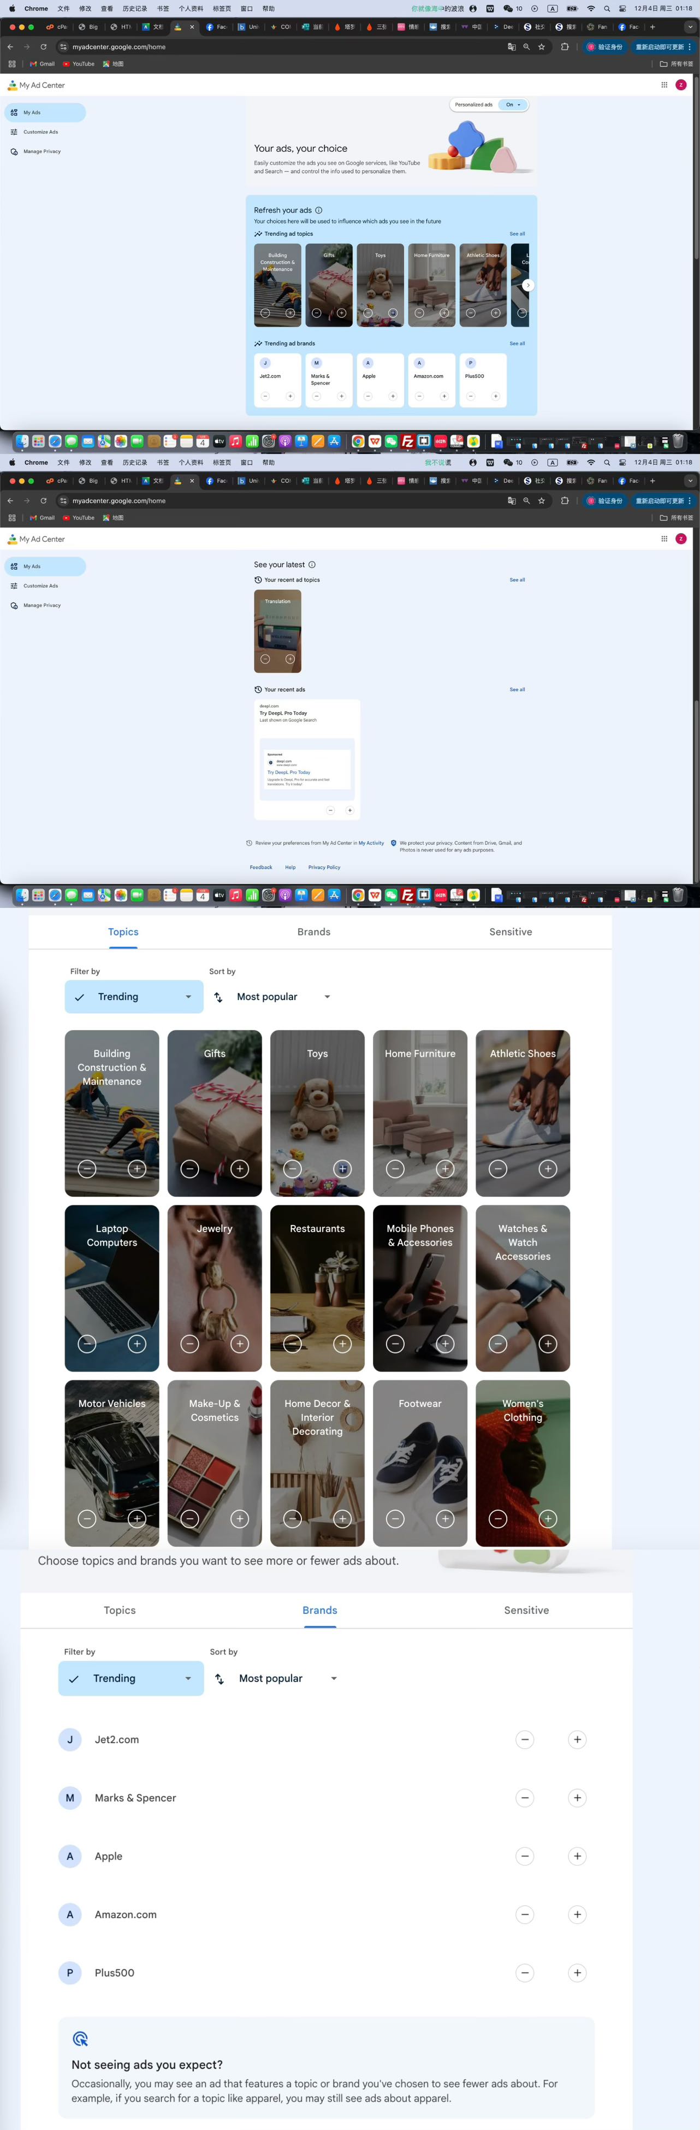Viewport: 700px width, 2130px height.
Task: Click plus icon on Laptop Computers card
Action: (137, 1344)
